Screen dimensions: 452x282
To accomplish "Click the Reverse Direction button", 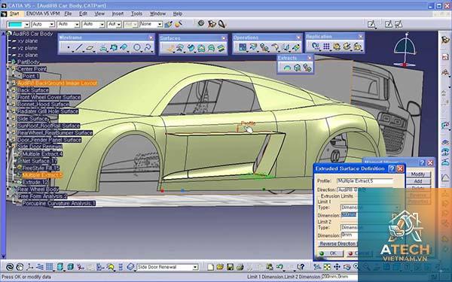I will point(337,244).
